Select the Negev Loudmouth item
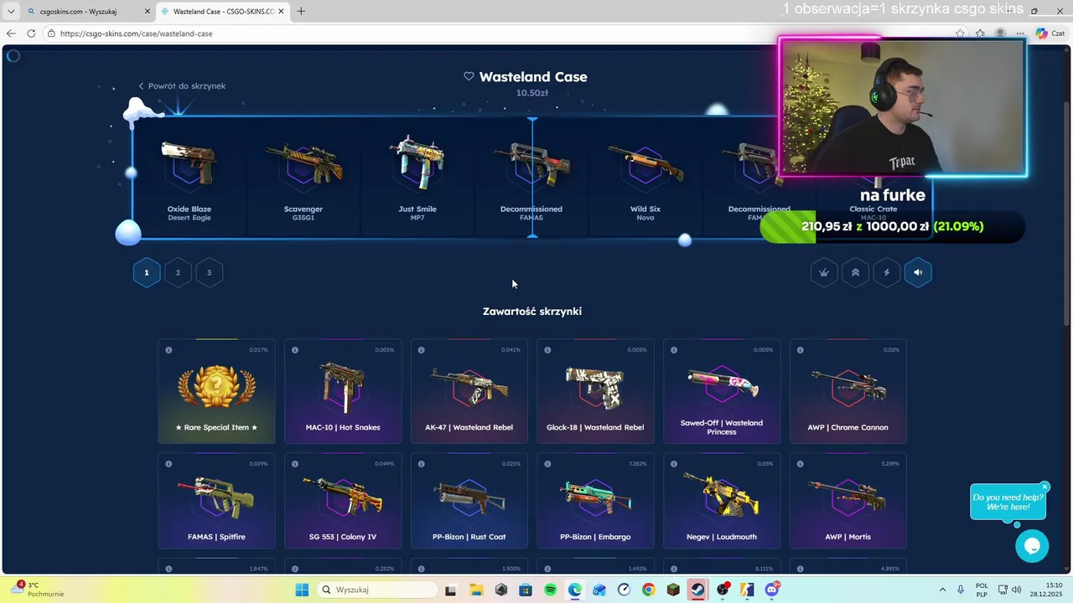 722,501
